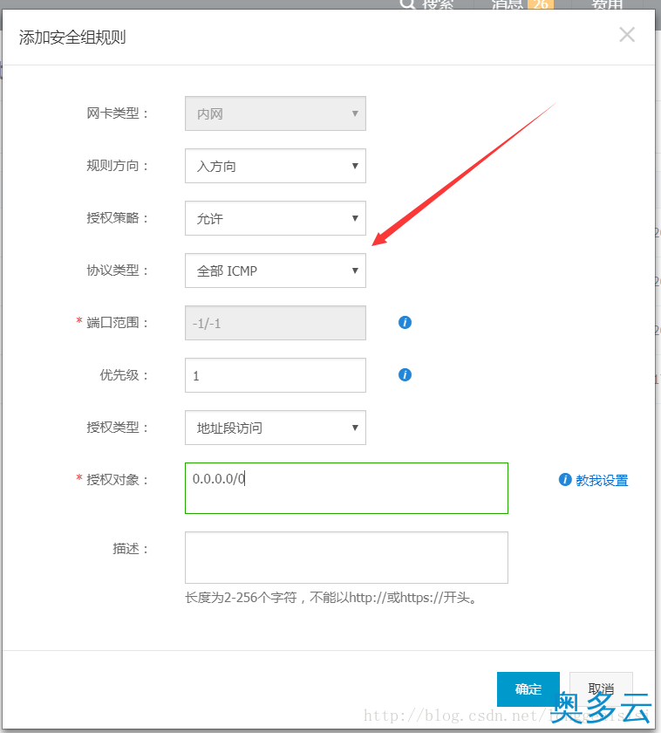Click the 授权策略 label text
Image resolution: width=661 pixels, height=733 pixels.
(117, 218)
